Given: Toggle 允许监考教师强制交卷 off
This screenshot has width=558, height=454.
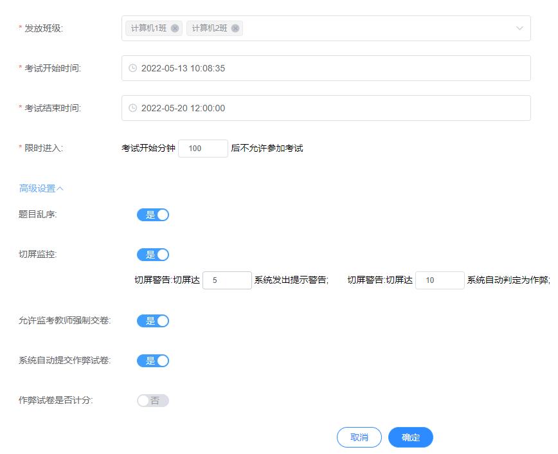Looking at the screenshot, I should click(x=153, y=320).
